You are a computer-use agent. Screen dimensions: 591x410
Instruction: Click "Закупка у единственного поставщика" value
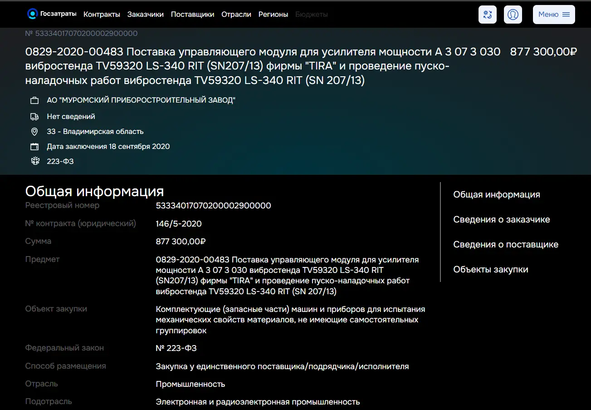pyautogui.click(x=282, y=366)
